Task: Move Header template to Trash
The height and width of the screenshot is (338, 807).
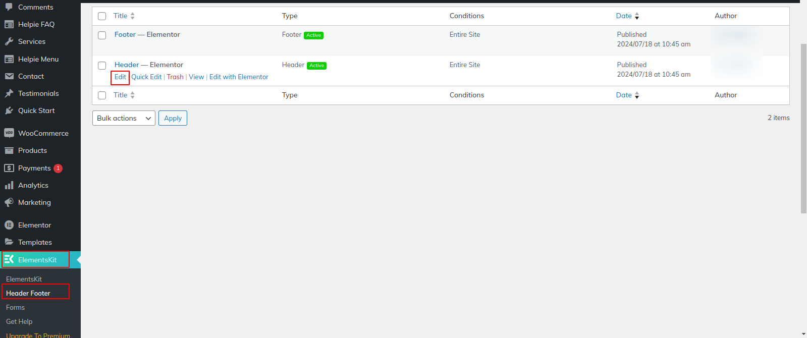Action: (x=175, y=77)
